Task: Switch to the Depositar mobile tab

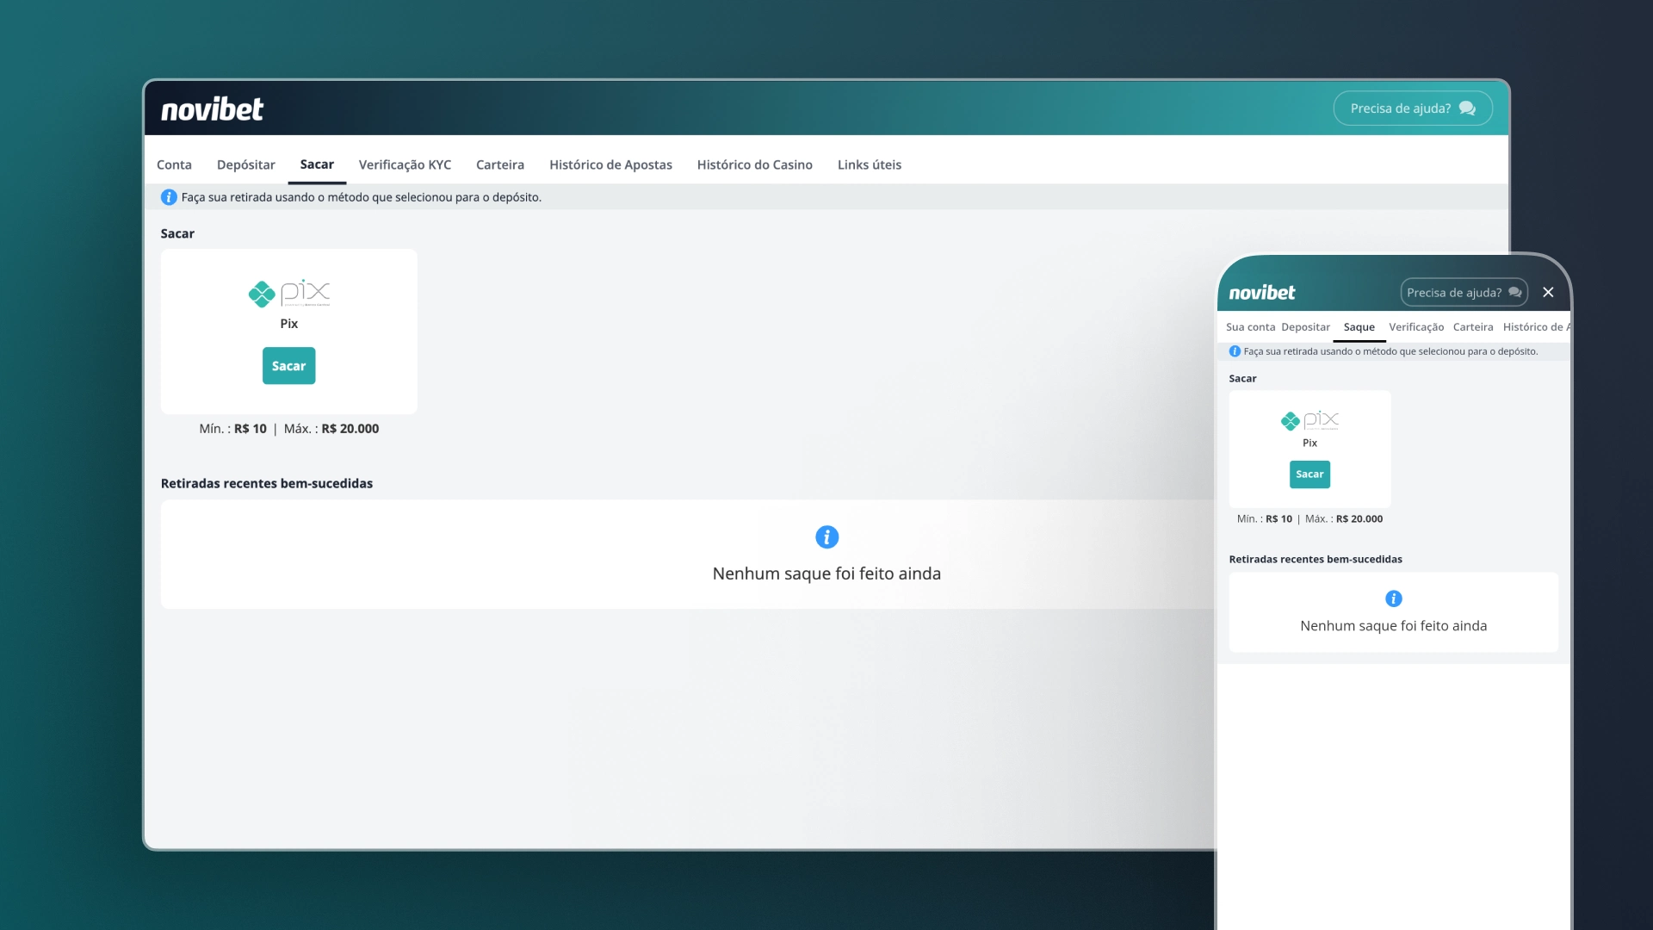Action: tap(1305, 327)
